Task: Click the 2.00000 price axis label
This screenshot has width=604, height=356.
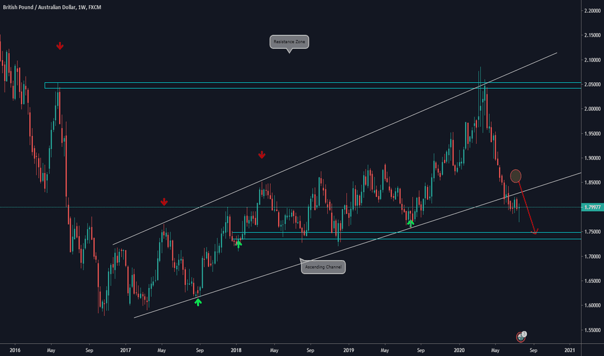Action: [x=593, y=109]
